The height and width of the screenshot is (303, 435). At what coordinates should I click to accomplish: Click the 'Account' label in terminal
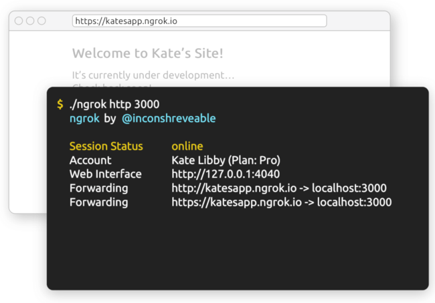90,160
